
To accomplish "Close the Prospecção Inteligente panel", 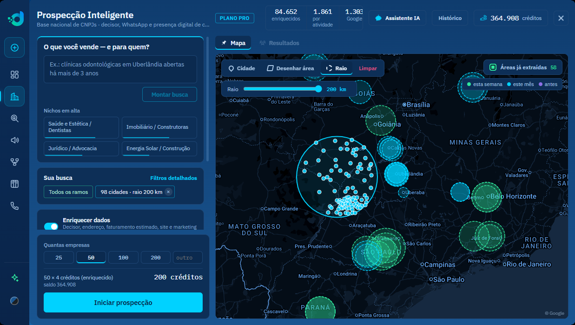I will (x=561, y=18).
